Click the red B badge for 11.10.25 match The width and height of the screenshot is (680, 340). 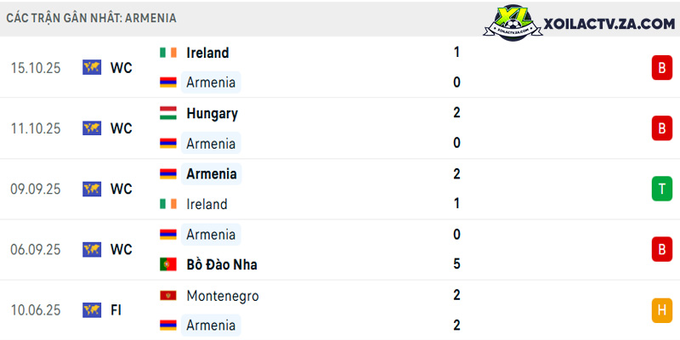pos(662,128)
